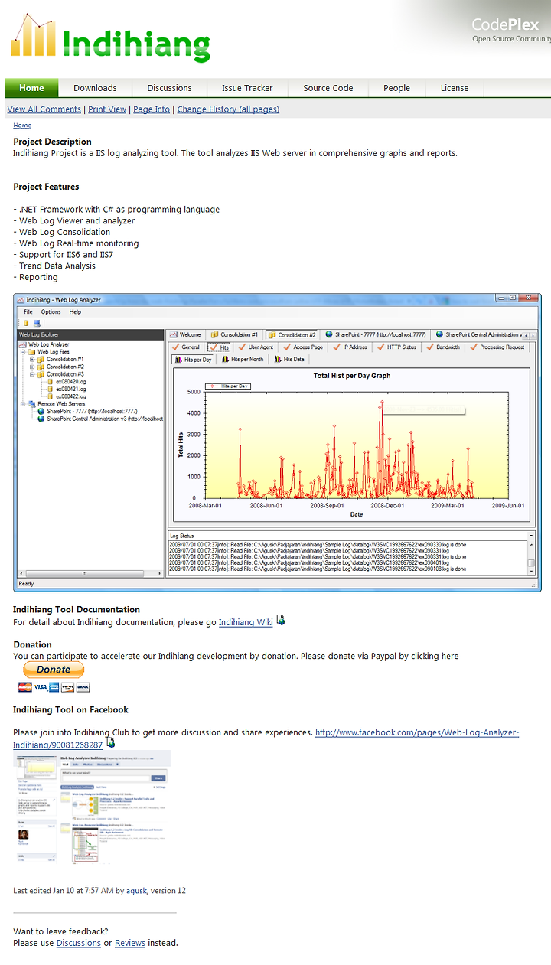The image size is (551, 965).
Task: Select the User Agent report tab
Action: click(x=256, y=347)
